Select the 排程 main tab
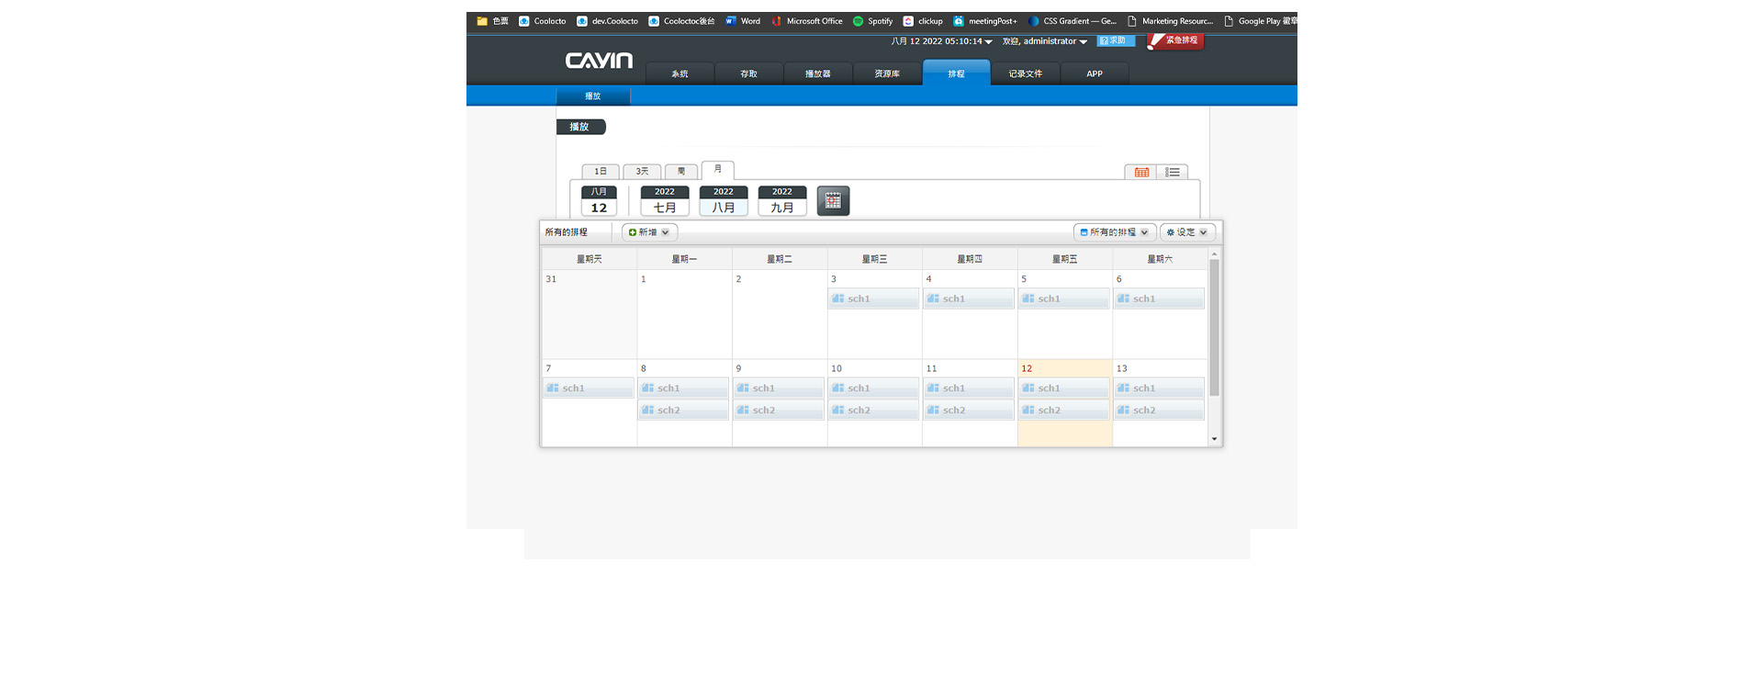The image size is (1763, 698). (956, 73)
